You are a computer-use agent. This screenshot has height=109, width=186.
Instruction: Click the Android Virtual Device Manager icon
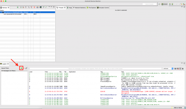[x=172, y=4]
